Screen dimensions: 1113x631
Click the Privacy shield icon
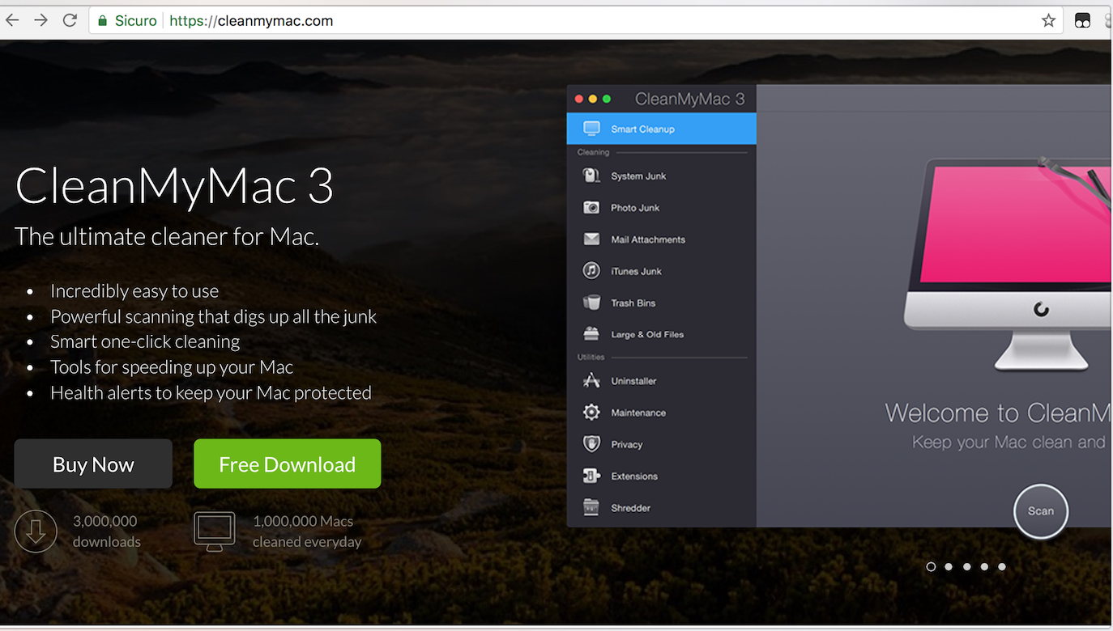[x=592, y=444]
